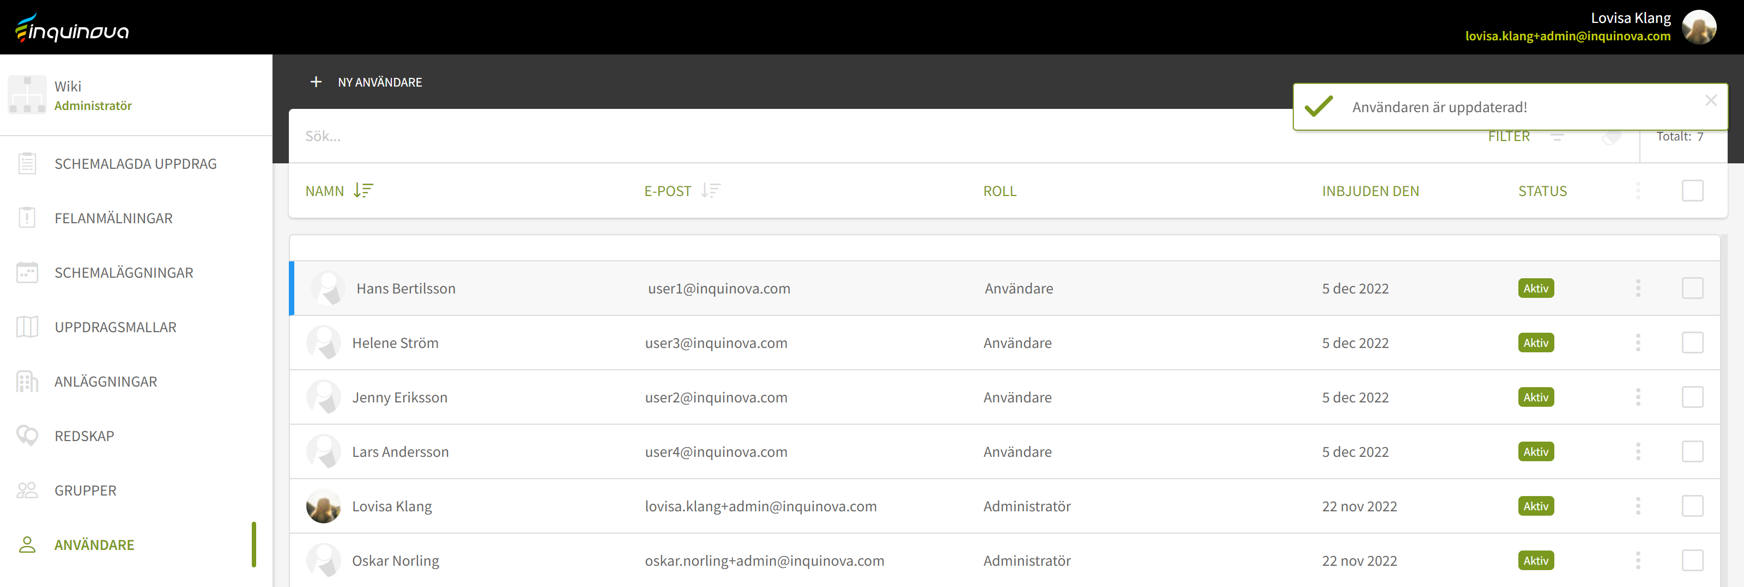Click the plus icon for new user
Image resolution: width=1744 pixels, height=587 pixels.
coord(316,82)
